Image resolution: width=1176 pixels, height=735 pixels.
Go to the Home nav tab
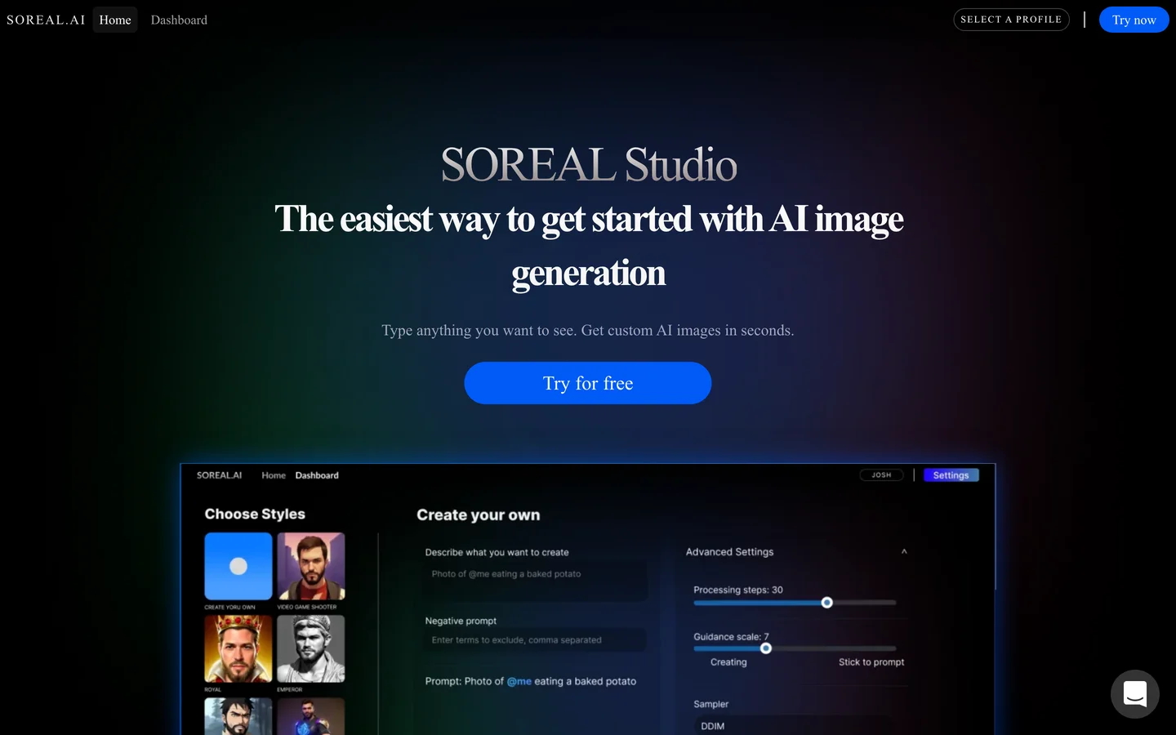tap(115, 20)
